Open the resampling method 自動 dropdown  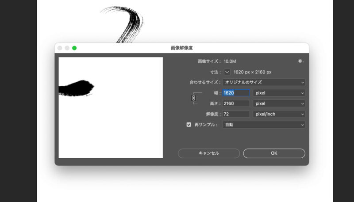point(264,125)
